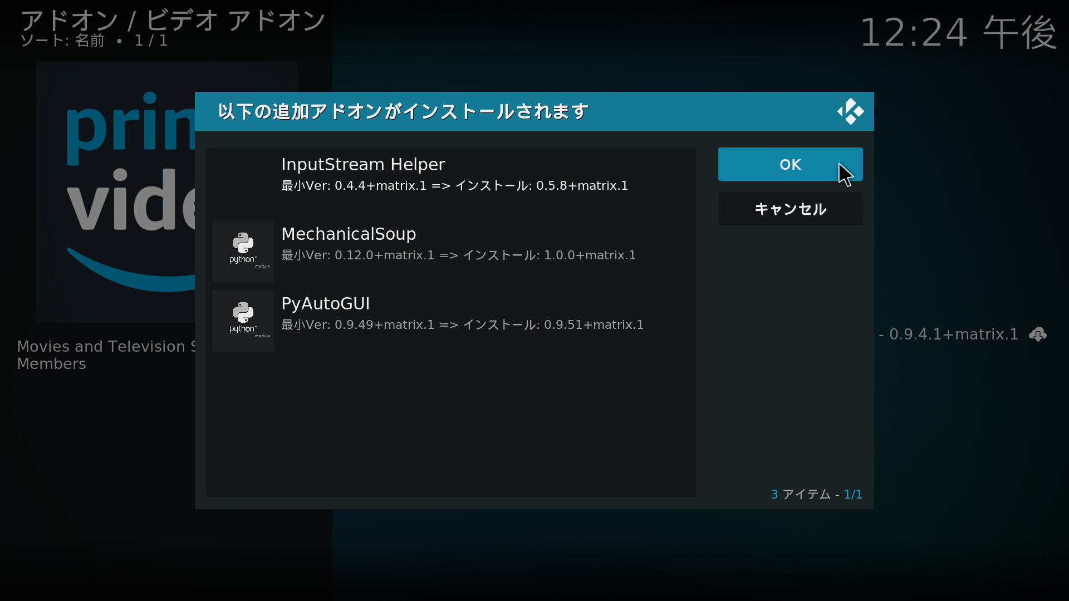Click the InputStream Helper addon icon area
The height and width of the screenshot is (601, 1069).
click(243, 181)
